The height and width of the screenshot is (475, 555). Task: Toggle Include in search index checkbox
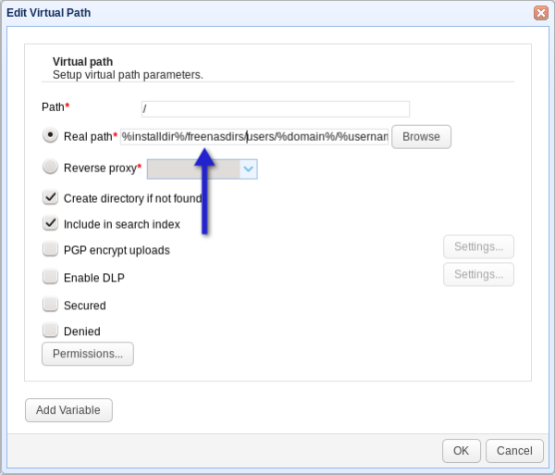pos(50,223)
